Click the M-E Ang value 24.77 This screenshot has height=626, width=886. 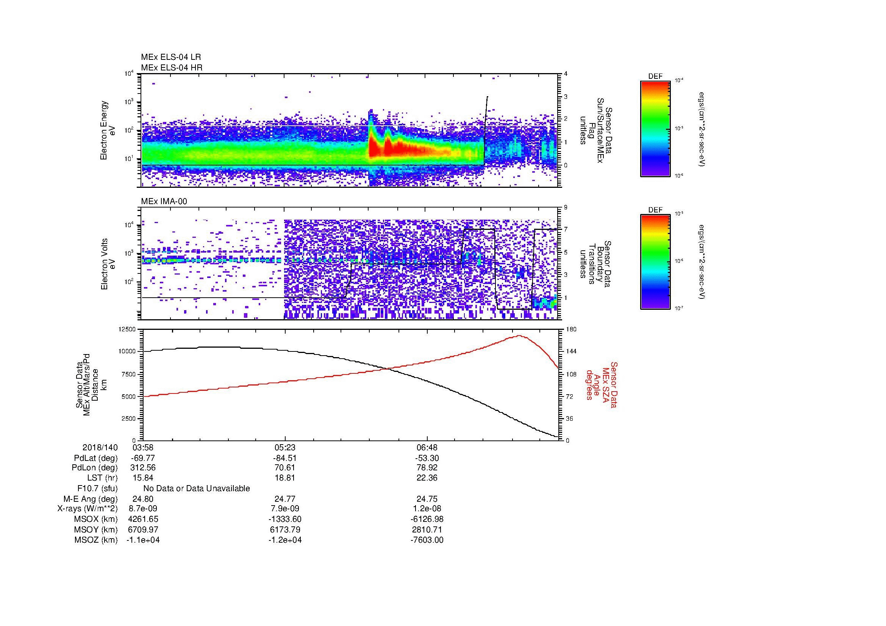(x=285, y=499)
